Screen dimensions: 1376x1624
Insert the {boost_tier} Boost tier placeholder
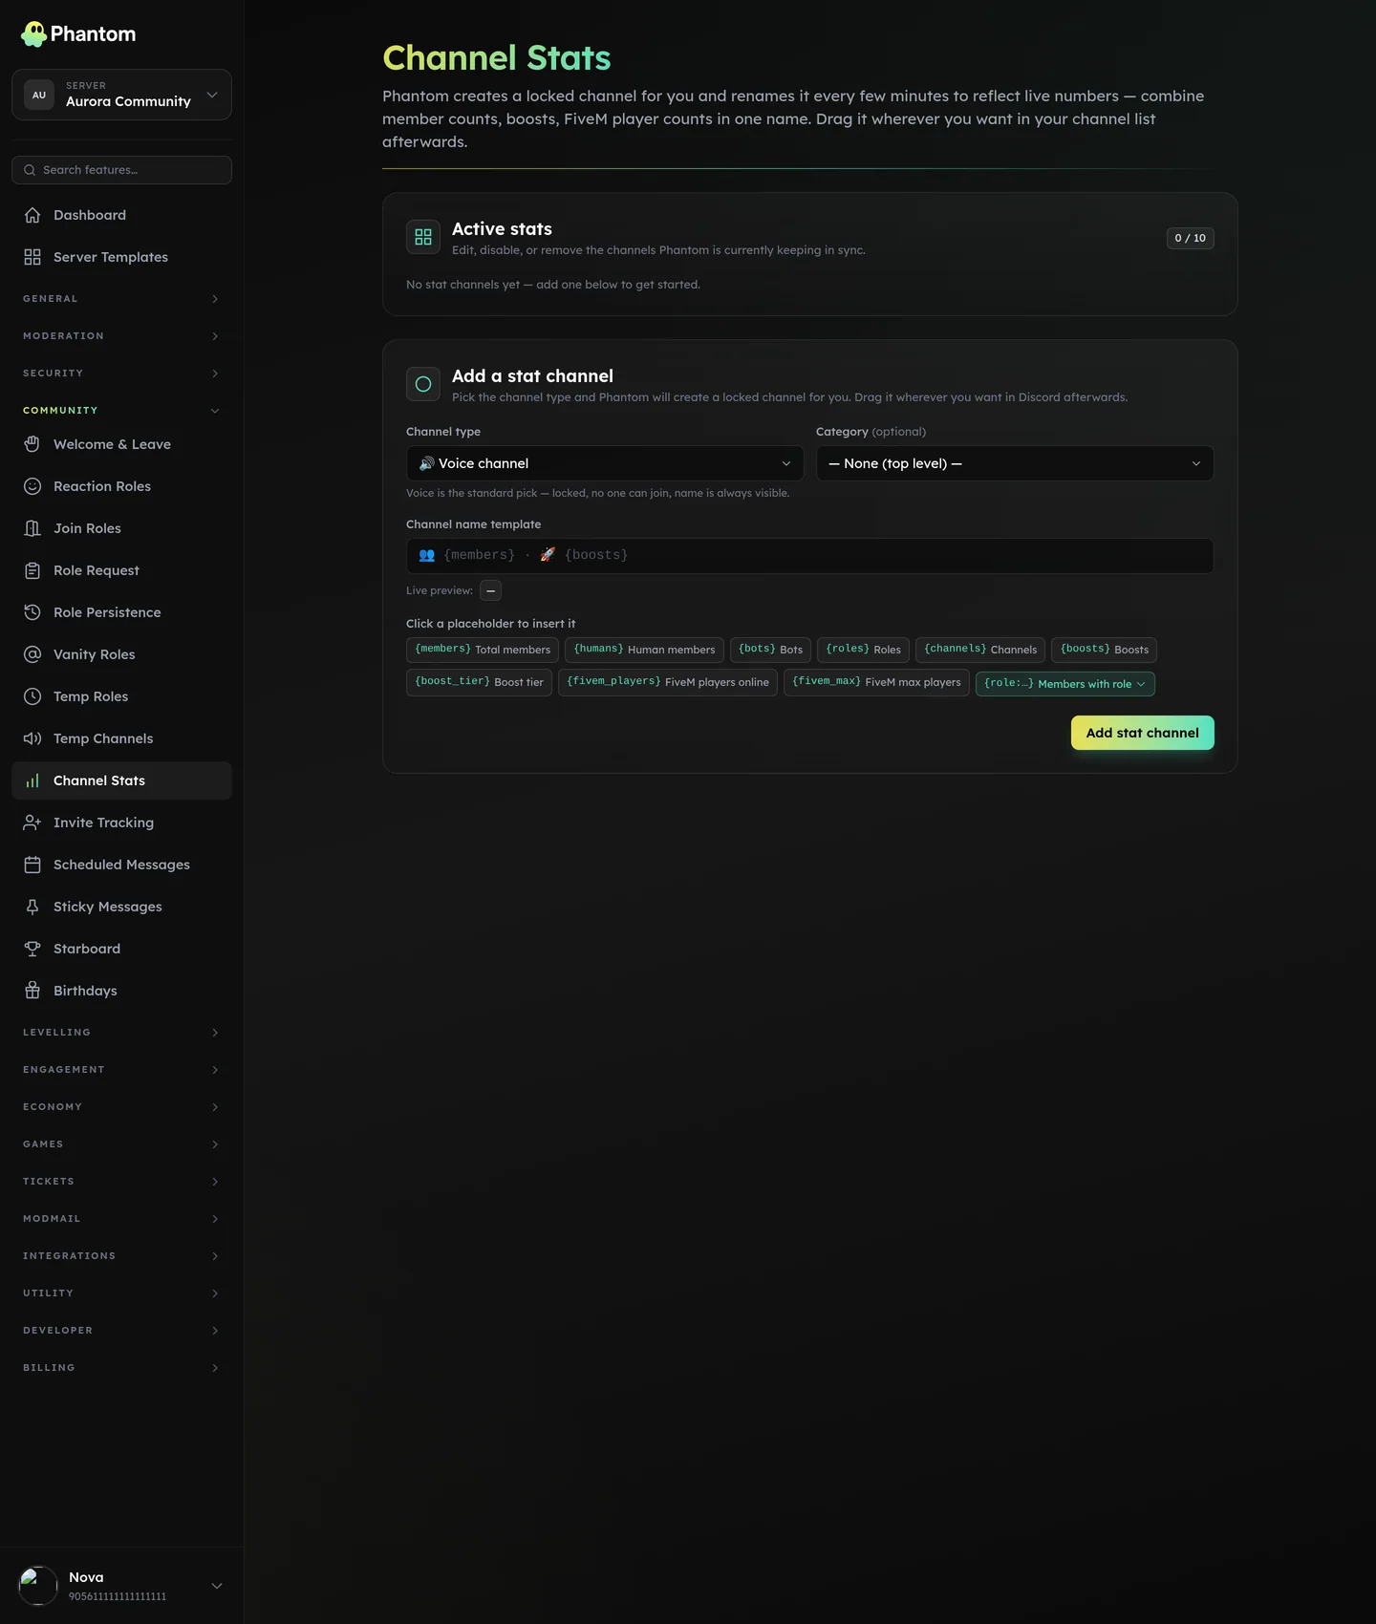(479, 682)
